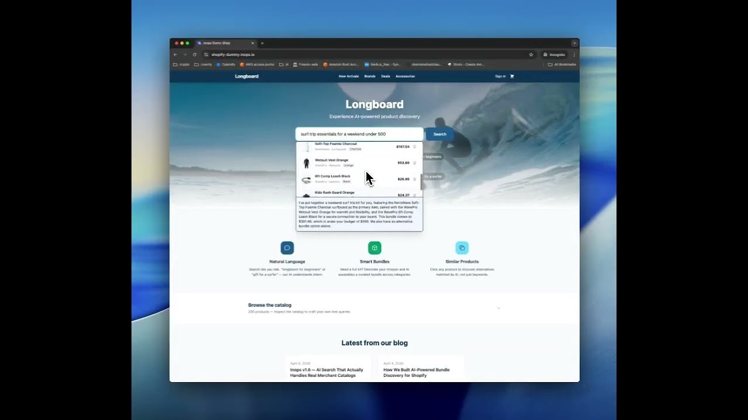Click the AI bundle summary text
748x420 pixels.
point(359,214)
